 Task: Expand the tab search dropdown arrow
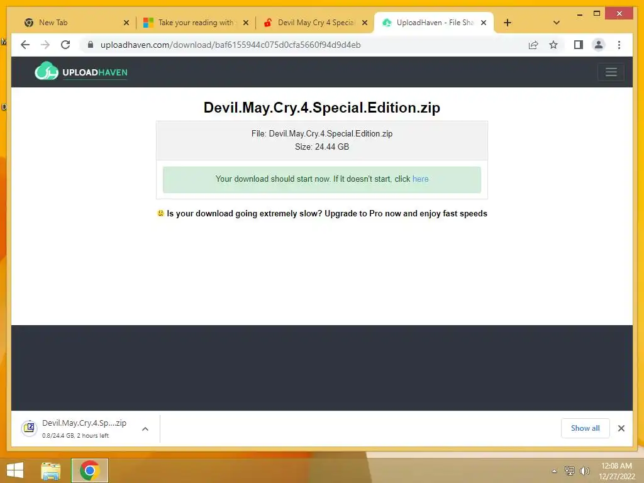pyautogui.click(x=557, y=23)
